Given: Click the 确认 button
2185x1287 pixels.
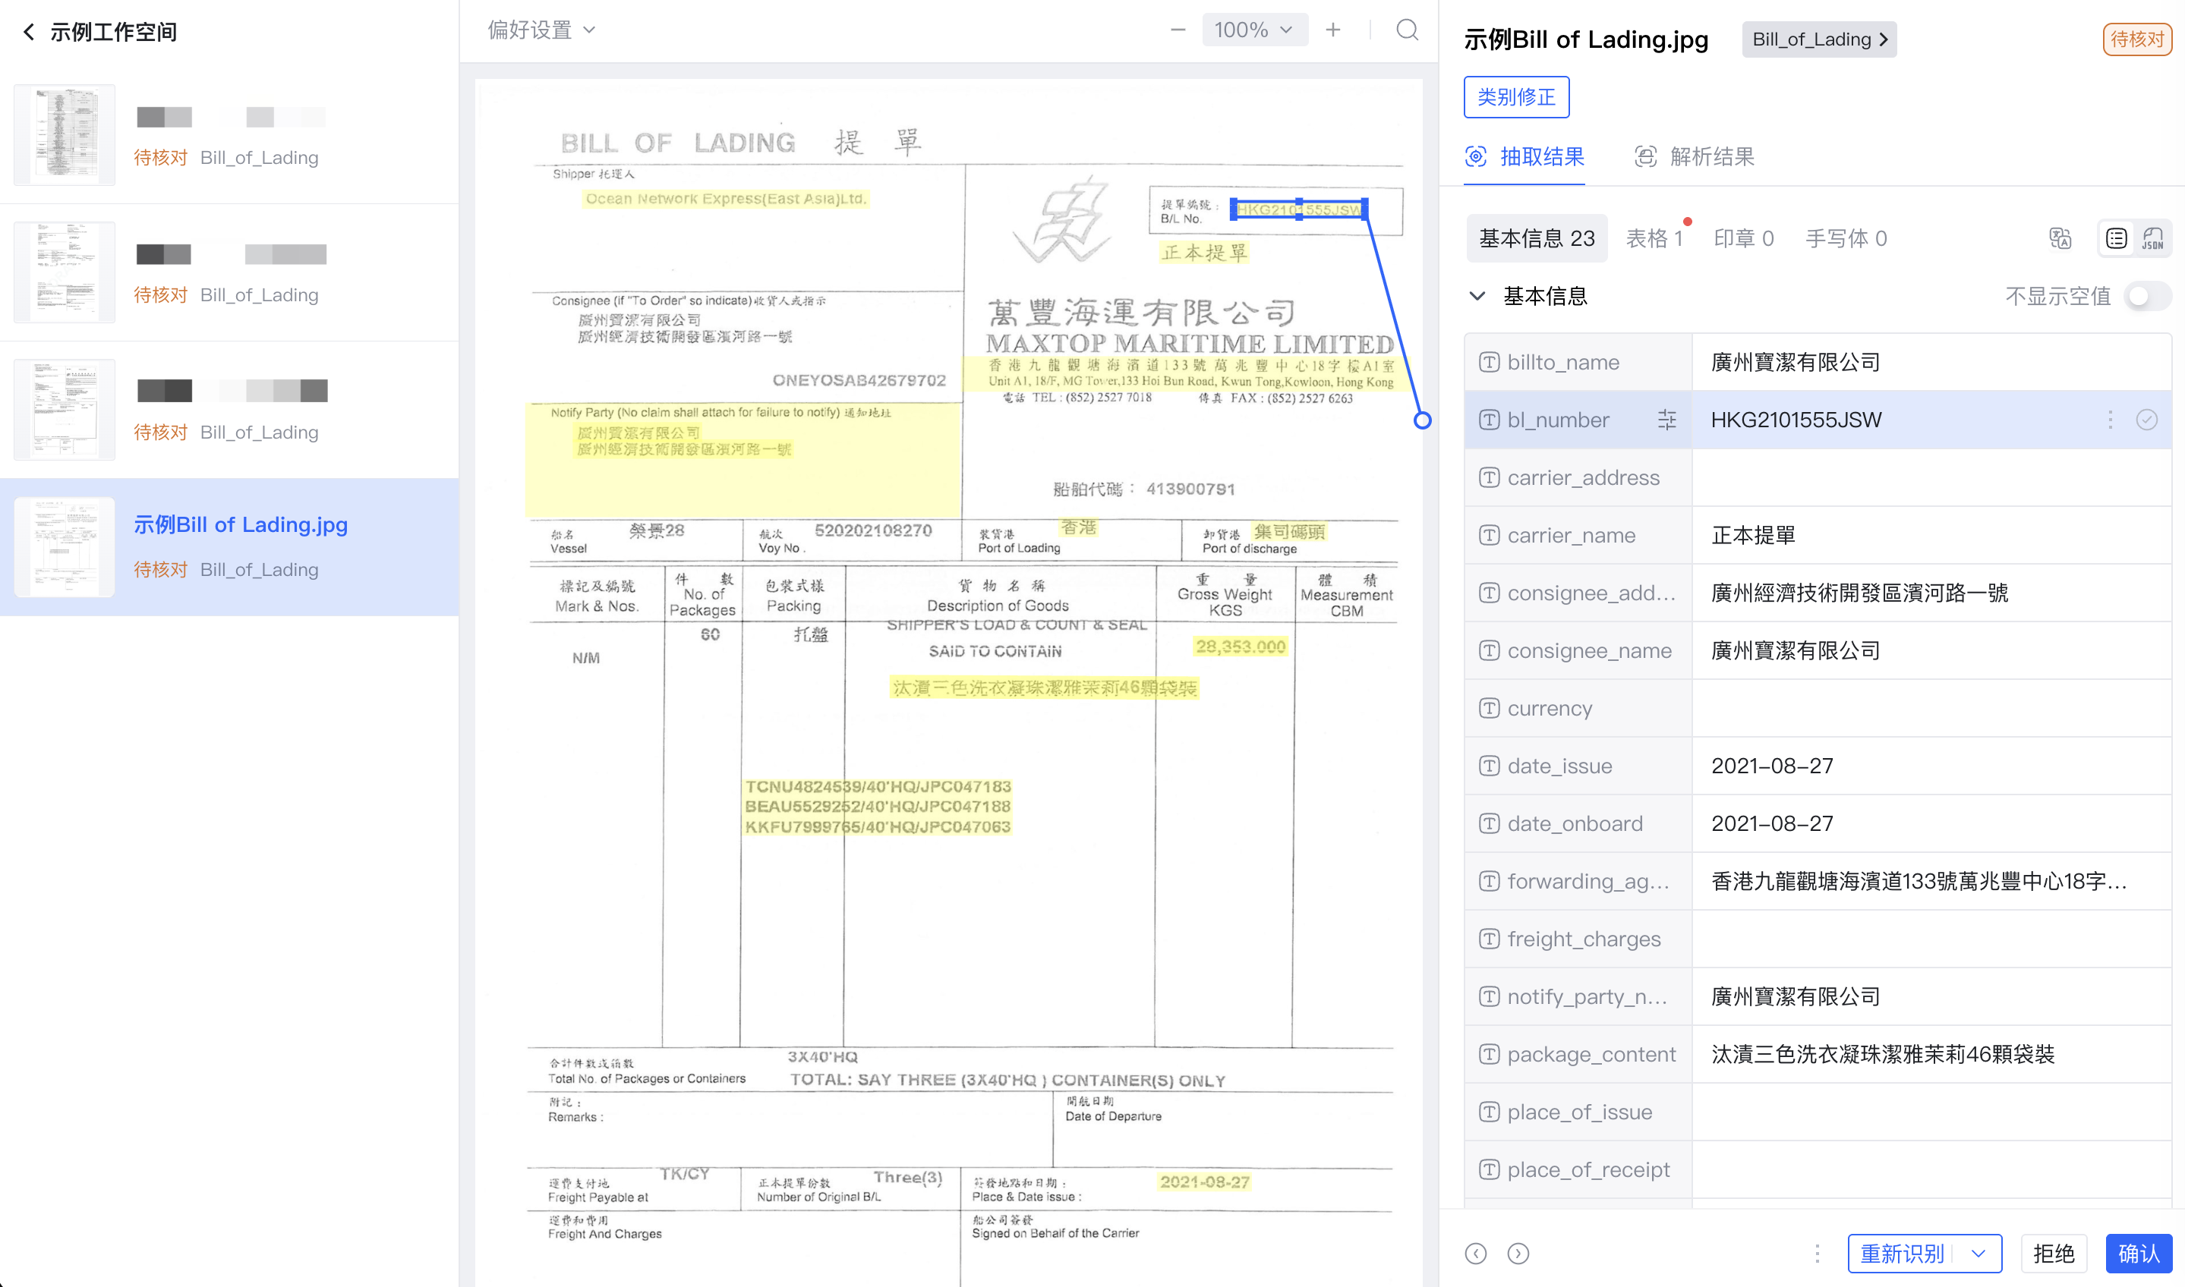Looking at the screenshot, I should (2138, 1253).
